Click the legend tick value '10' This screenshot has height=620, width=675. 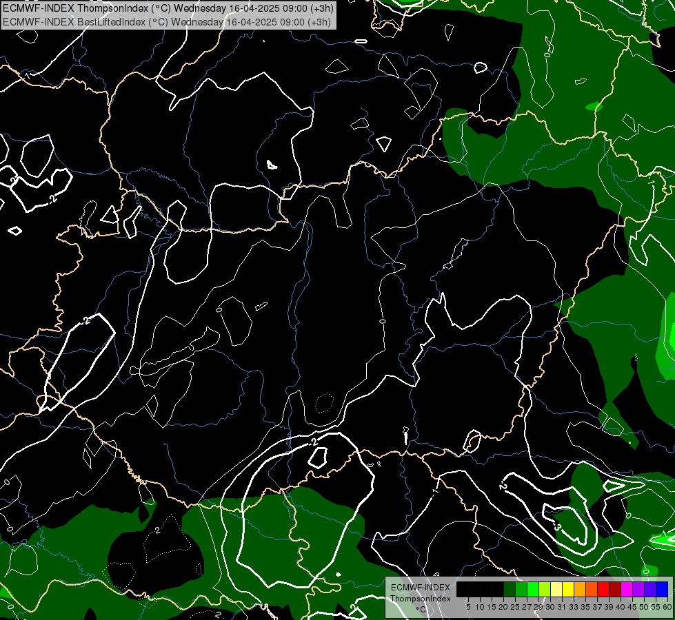480,607
